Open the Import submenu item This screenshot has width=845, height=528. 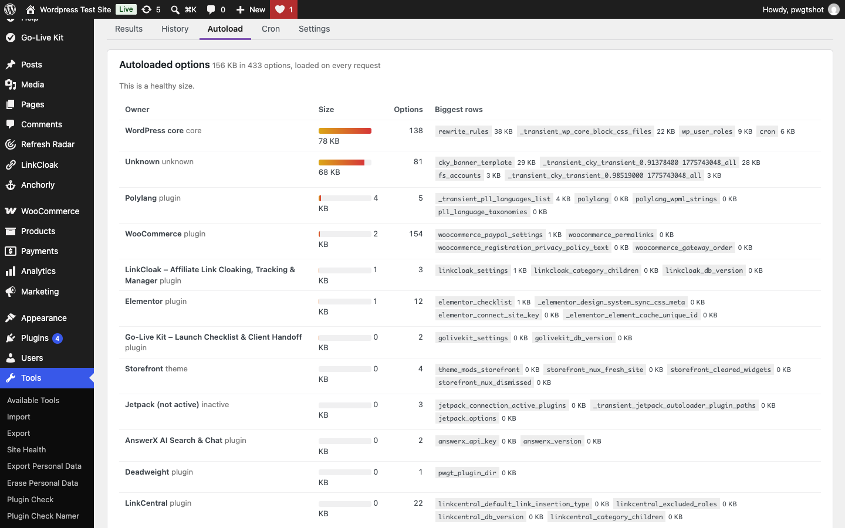19,417
